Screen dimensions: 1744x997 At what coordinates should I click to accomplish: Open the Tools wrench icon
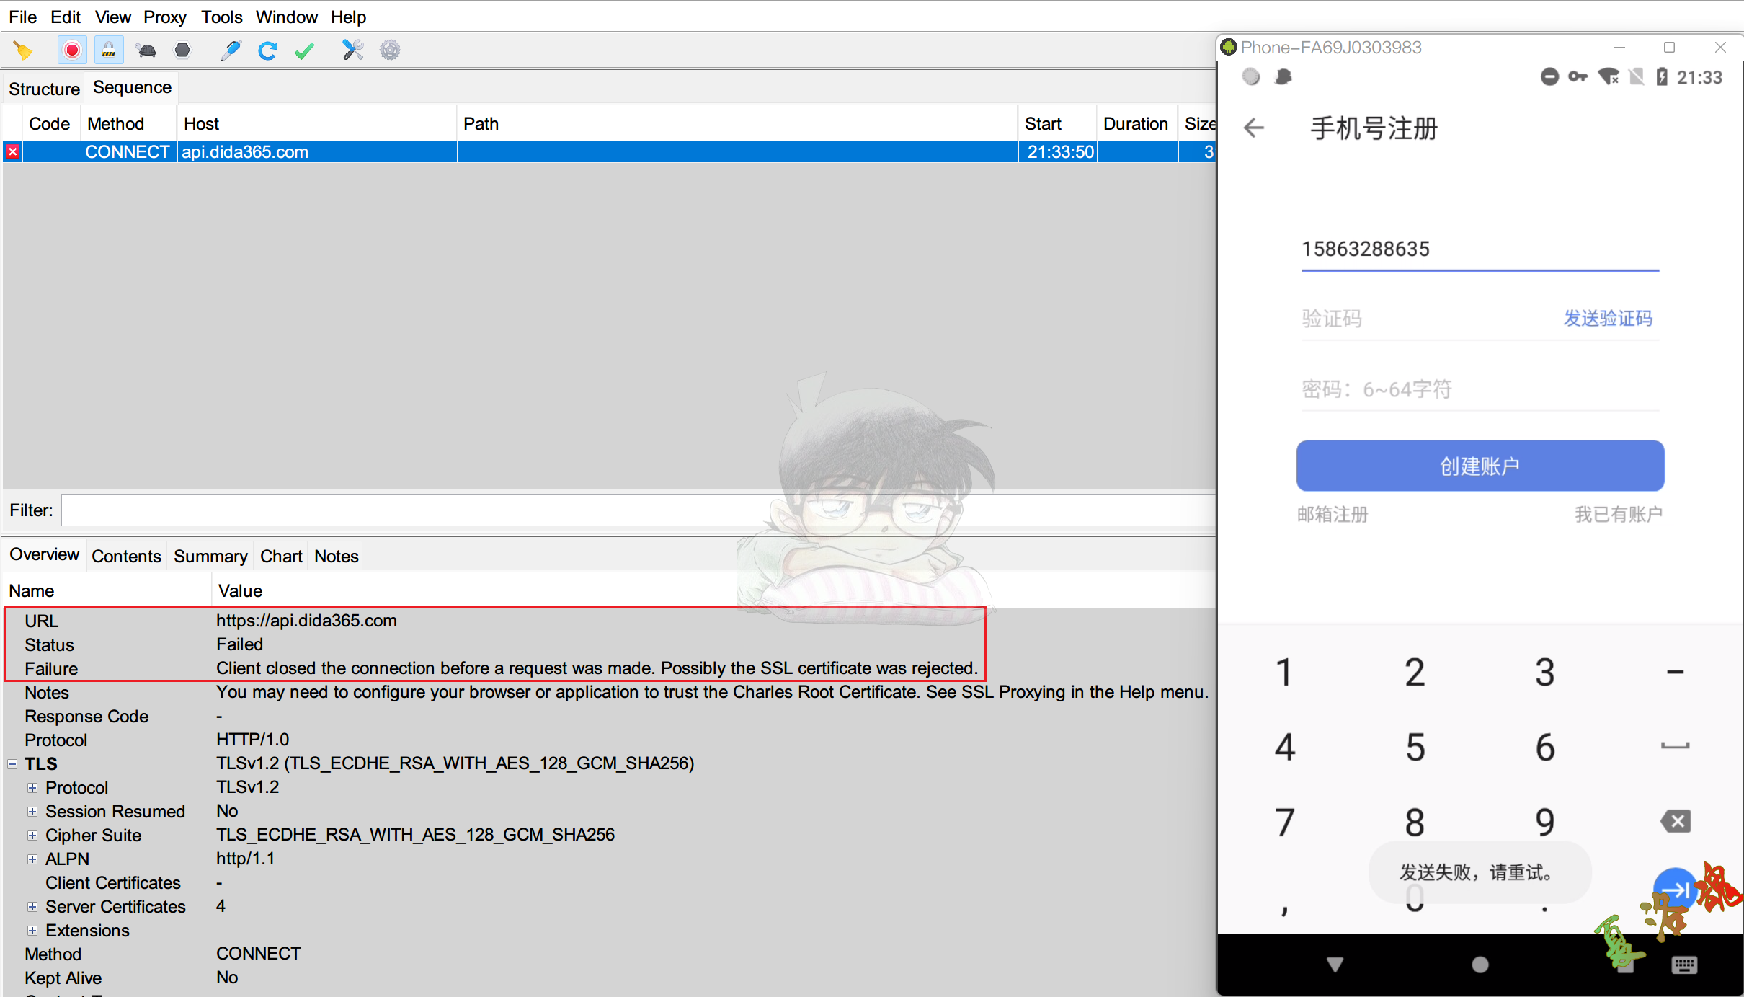pyautogui.click(x=352, y=50)
